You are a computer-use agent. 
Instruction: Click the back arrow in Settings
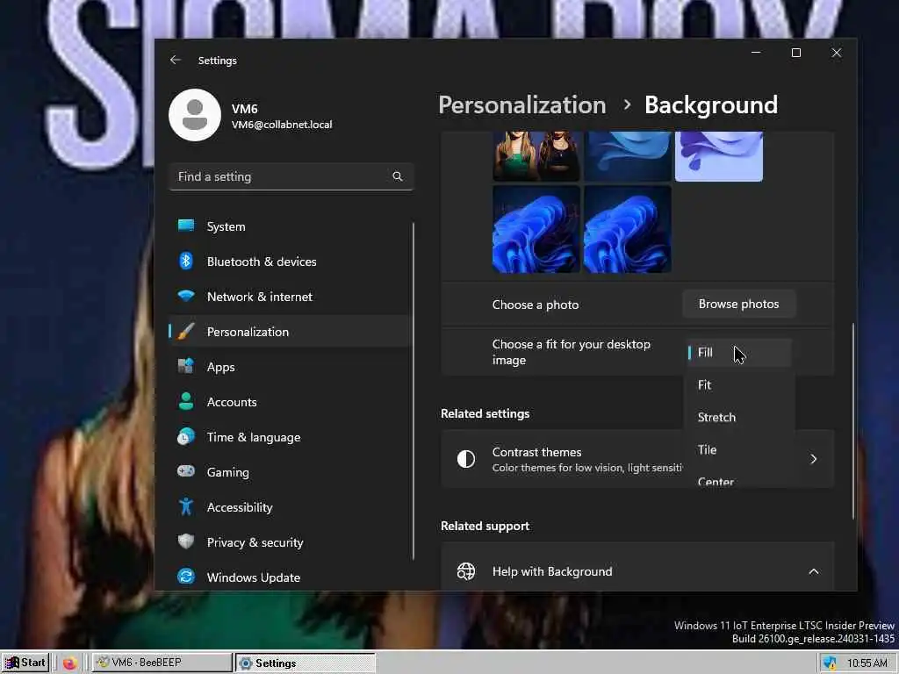pyautogui.click(x=176, y=60)
